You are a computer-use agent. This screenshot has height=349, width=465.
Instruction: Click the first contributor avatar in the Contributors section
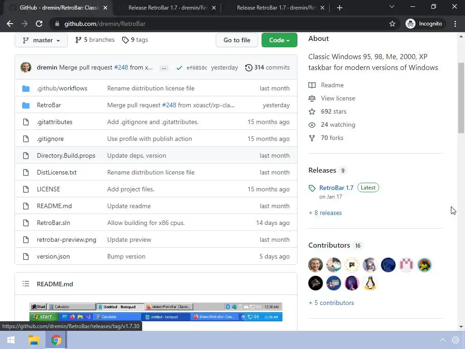pos(316,265)
